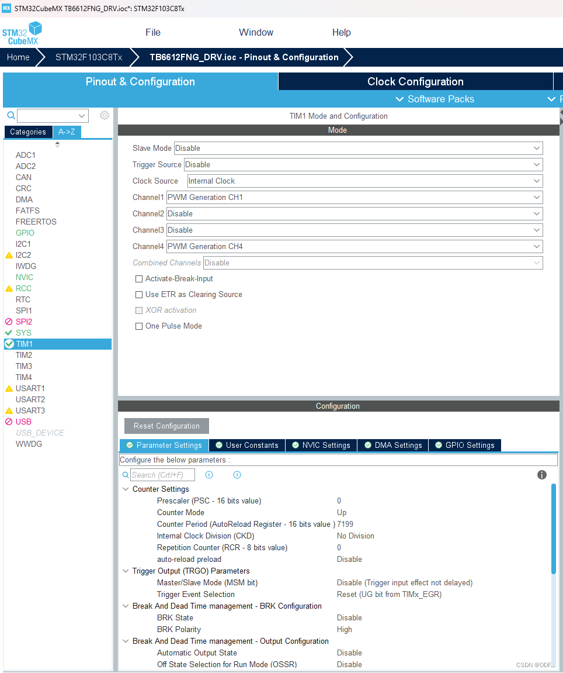Switch to the Categories tab
Screen dimensions: 563x673
coord(28,132)
